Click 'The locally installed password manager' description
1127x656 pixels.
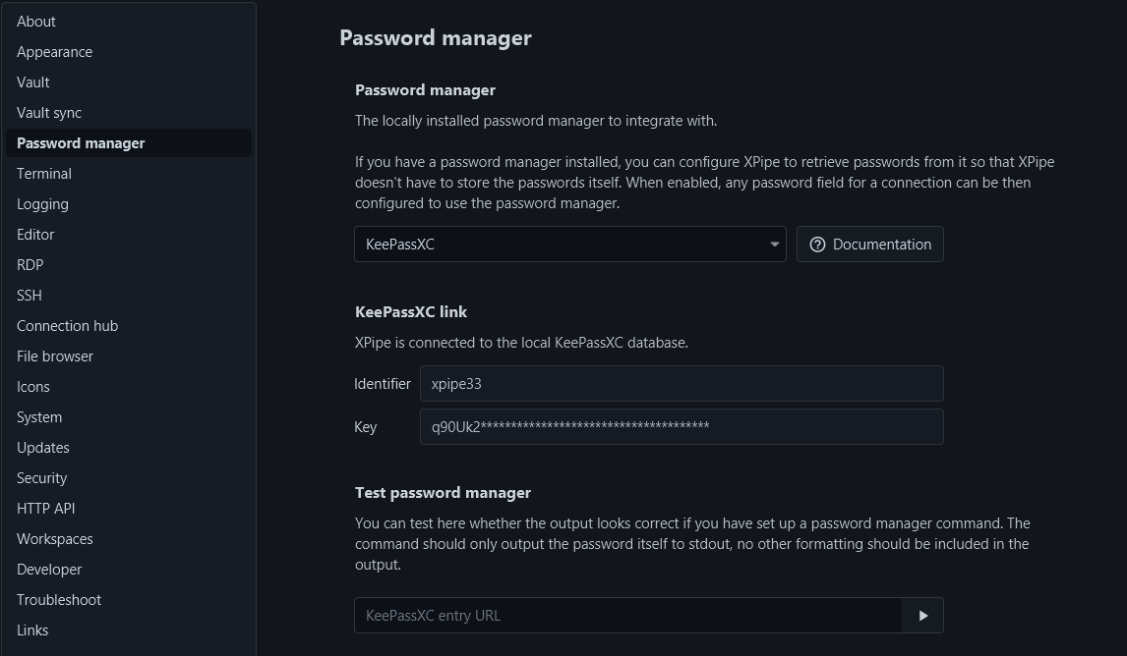[536, 122]
